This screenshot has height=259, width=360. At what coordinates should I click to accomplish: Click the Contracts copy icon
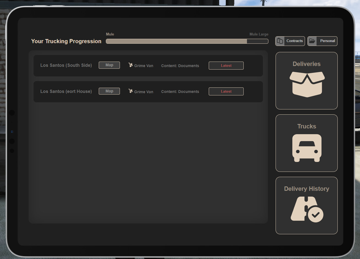[280, 41]
